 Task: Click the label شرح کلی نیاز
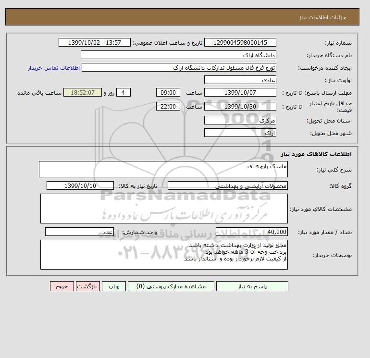tap(334, 170)
